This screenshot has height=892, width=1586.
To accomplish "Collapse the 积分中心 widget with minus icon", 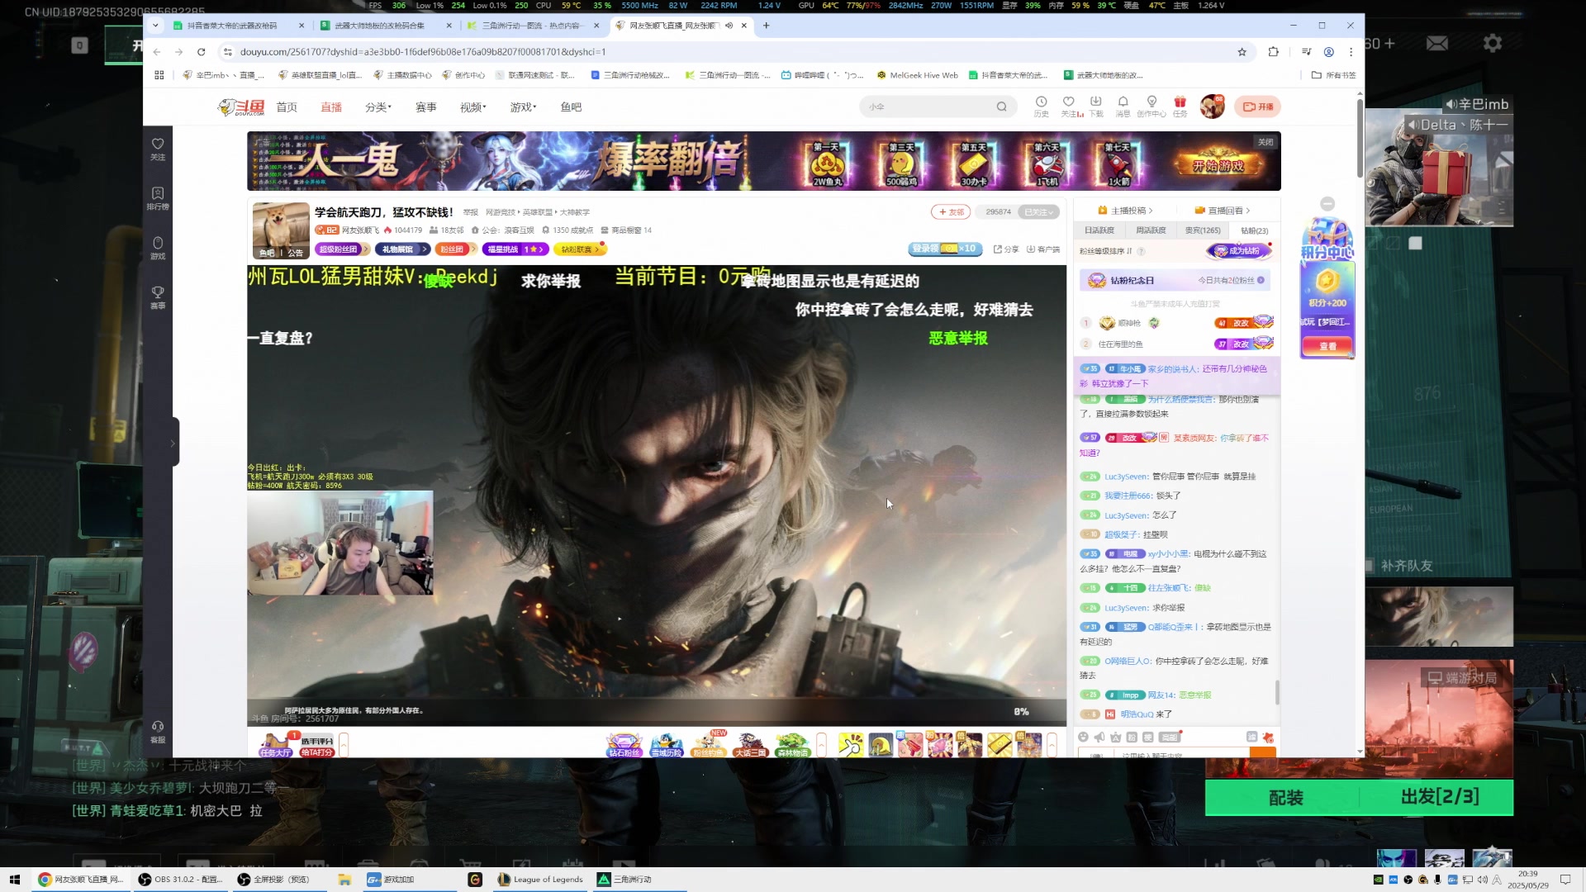I will 1327,204.
